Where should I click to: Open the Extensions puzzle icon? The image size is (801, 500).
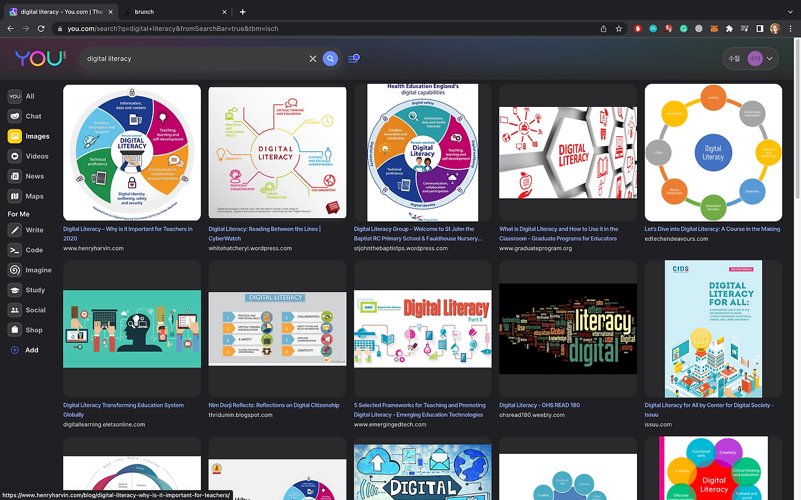point(729,28)
